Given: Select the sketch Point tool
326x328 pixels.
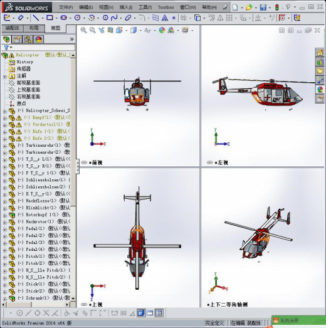Looking at the screenshot, I should click(174, 18).
